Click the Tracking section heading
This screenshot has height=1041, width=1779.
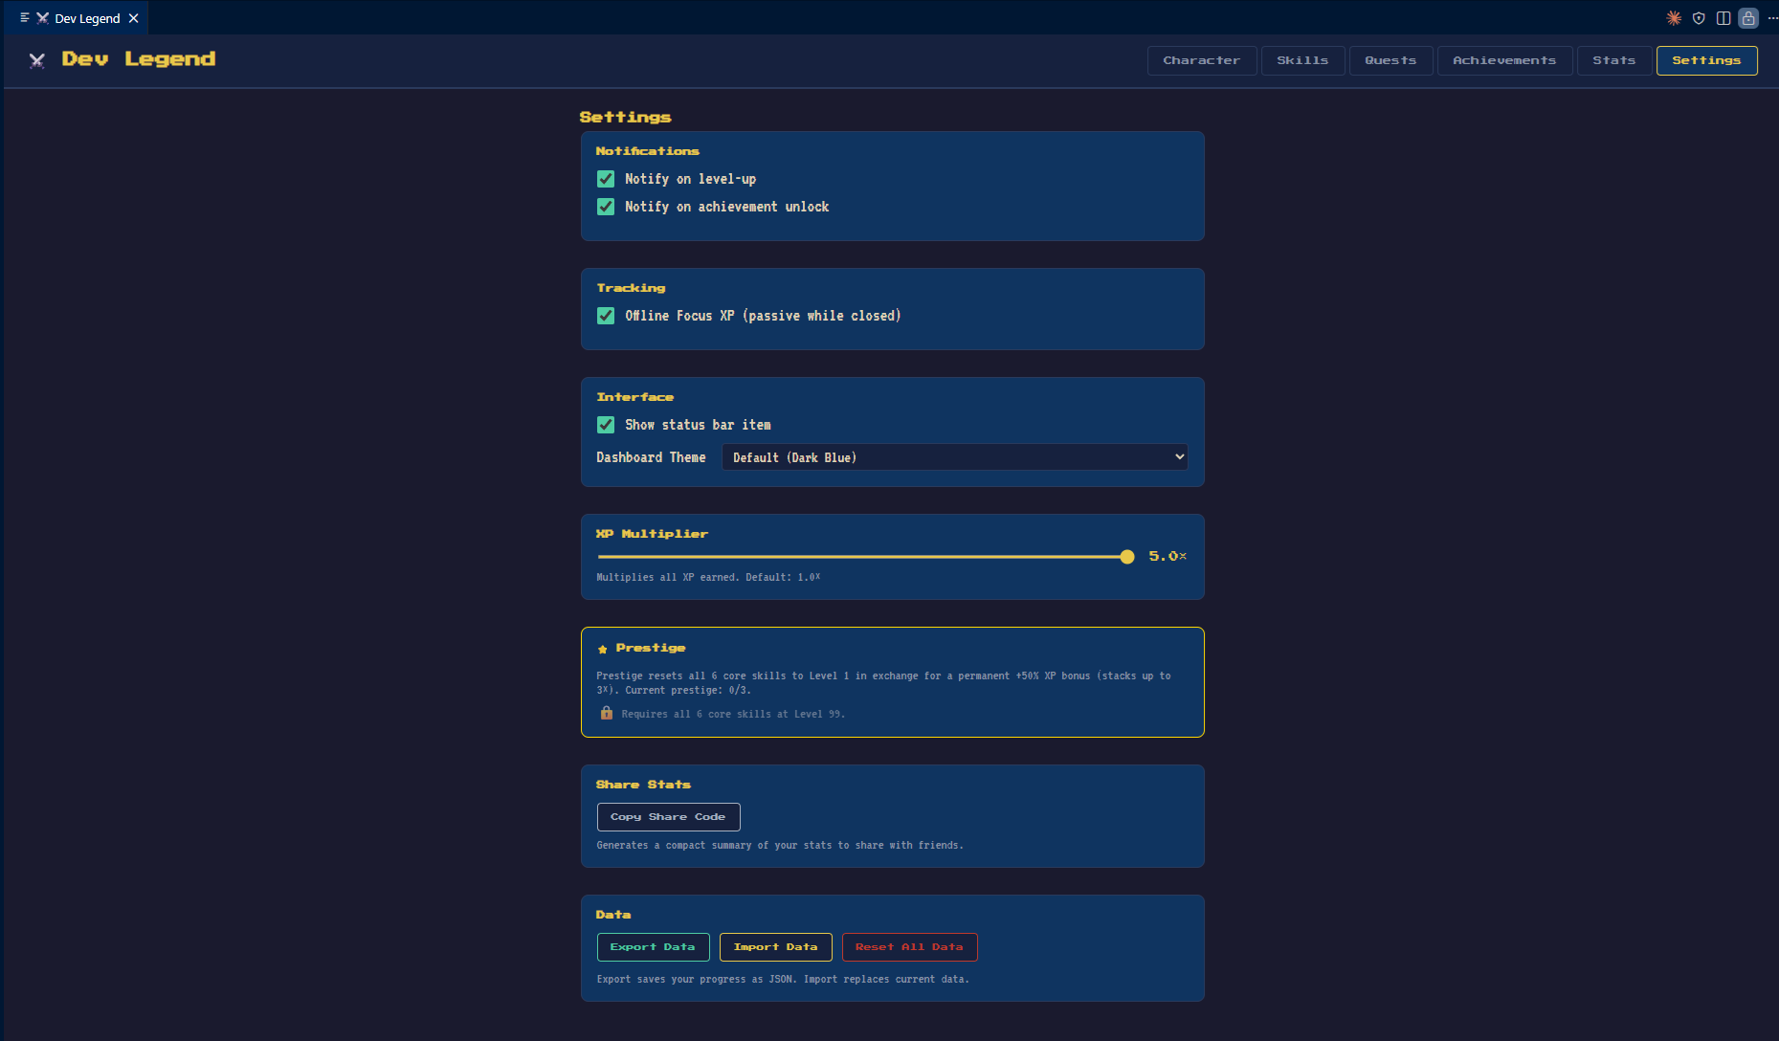click(x=631, y=288)
